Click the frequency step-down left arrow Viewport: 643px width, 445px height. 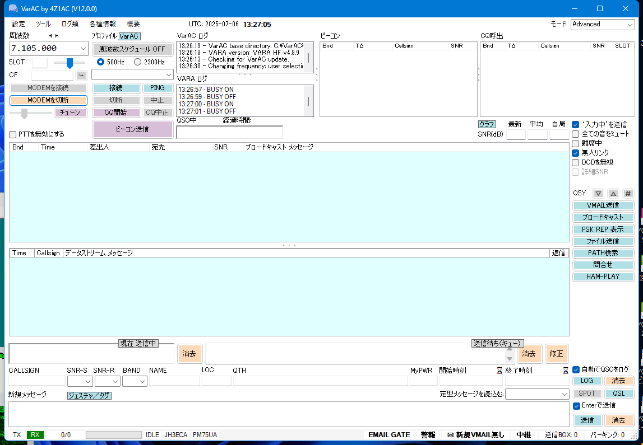coord(50,36)
